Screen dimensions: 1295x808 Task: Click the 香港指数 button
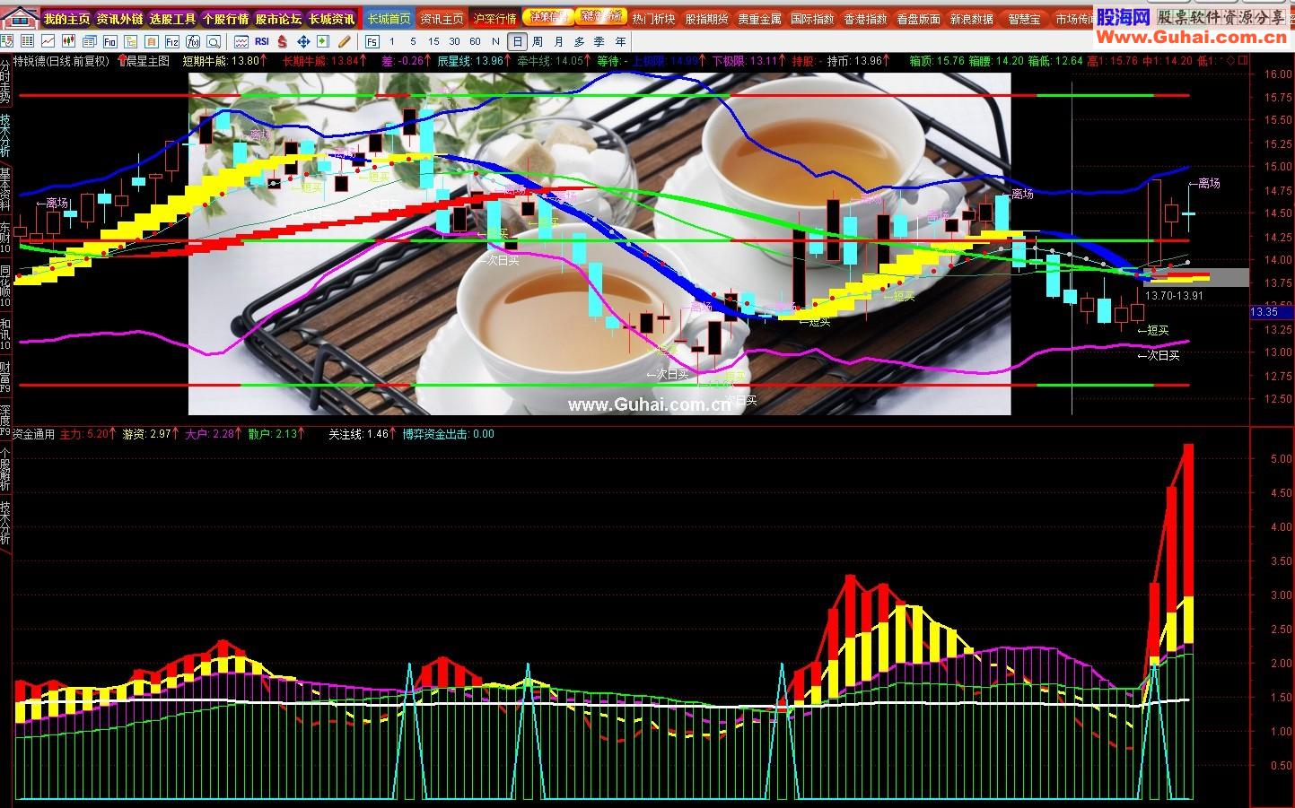865,19
